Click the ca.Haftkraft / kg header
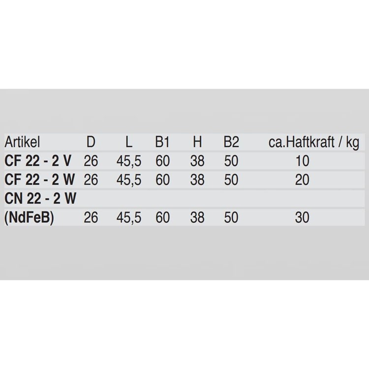The image size is (369, 369). coord(314,143)
